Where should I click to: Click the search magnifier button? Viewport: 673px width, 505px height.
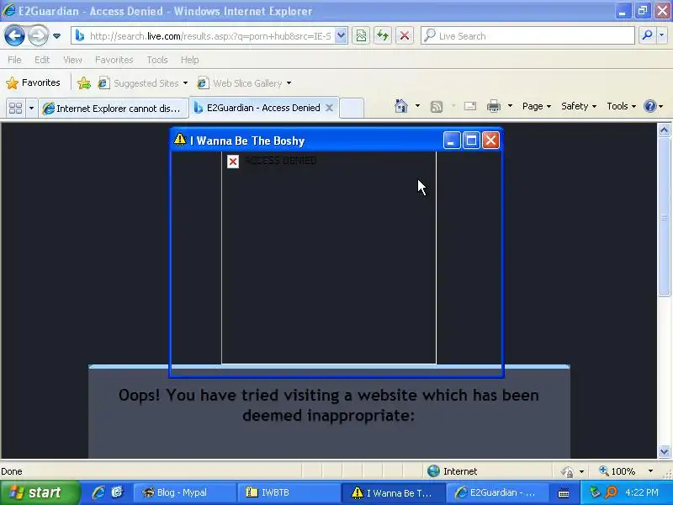(647, 36)
